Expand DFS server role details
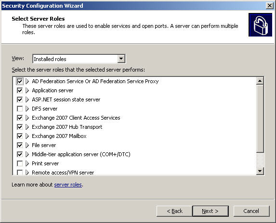 tap(27, 109)
